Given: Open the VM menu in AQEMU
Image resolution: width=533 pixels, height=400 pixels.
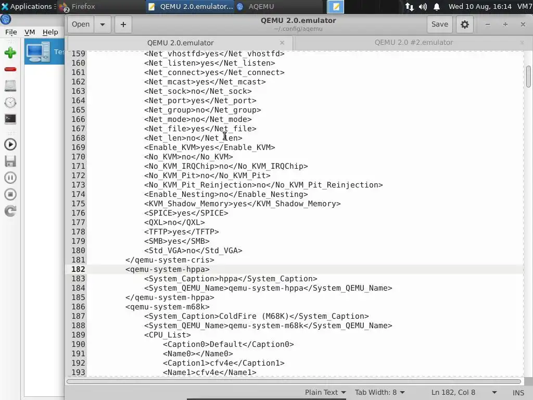Looking at the screenshot, I should (x=30, y=32).
